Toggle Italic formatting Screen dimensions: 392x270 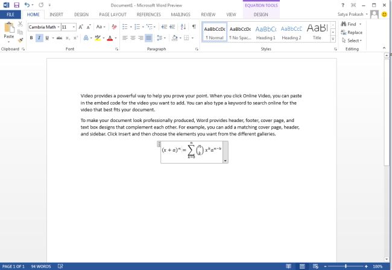[x=39, y=38]
